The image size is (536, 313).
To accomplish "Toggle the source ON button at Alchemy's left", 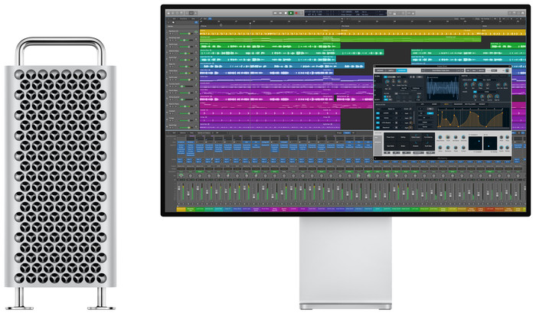I will click(386, 77).
